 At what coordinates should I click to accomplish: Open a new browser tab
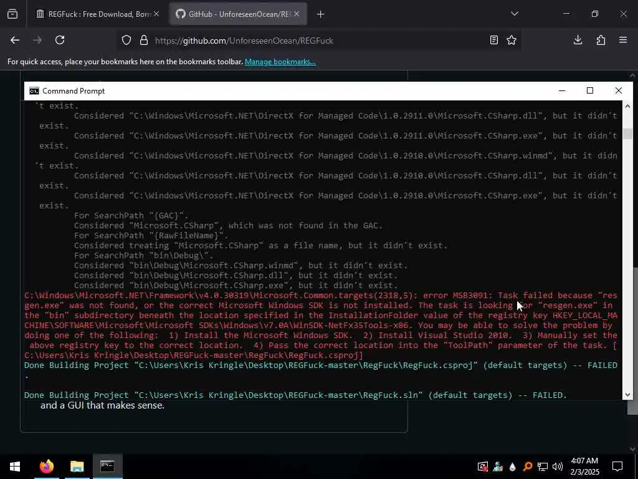point(321,14)
